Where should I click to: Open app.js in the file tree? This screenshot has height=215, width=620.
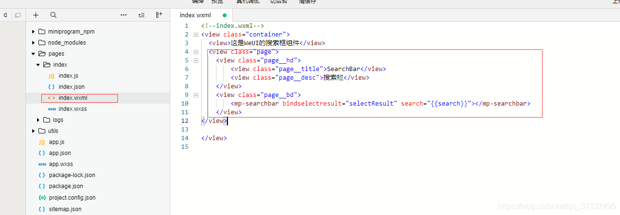tap(57, 142)
